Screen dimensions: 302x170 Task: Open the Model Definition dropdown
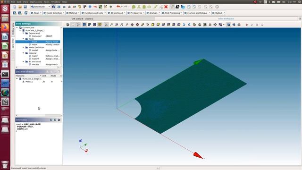point(54,13)
